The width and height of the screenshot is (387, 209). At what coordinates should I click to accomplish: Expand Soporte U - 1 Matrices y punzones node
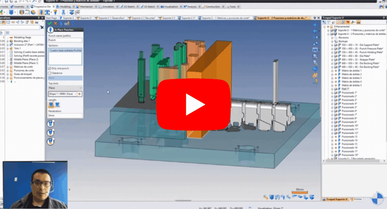328,30
